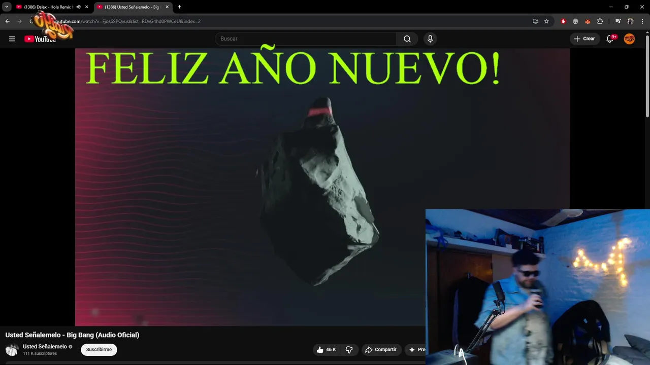Dislike the video with thumbs down
Image resolution: width=650 pixels, height=365 pixels.
coord(349,350)
